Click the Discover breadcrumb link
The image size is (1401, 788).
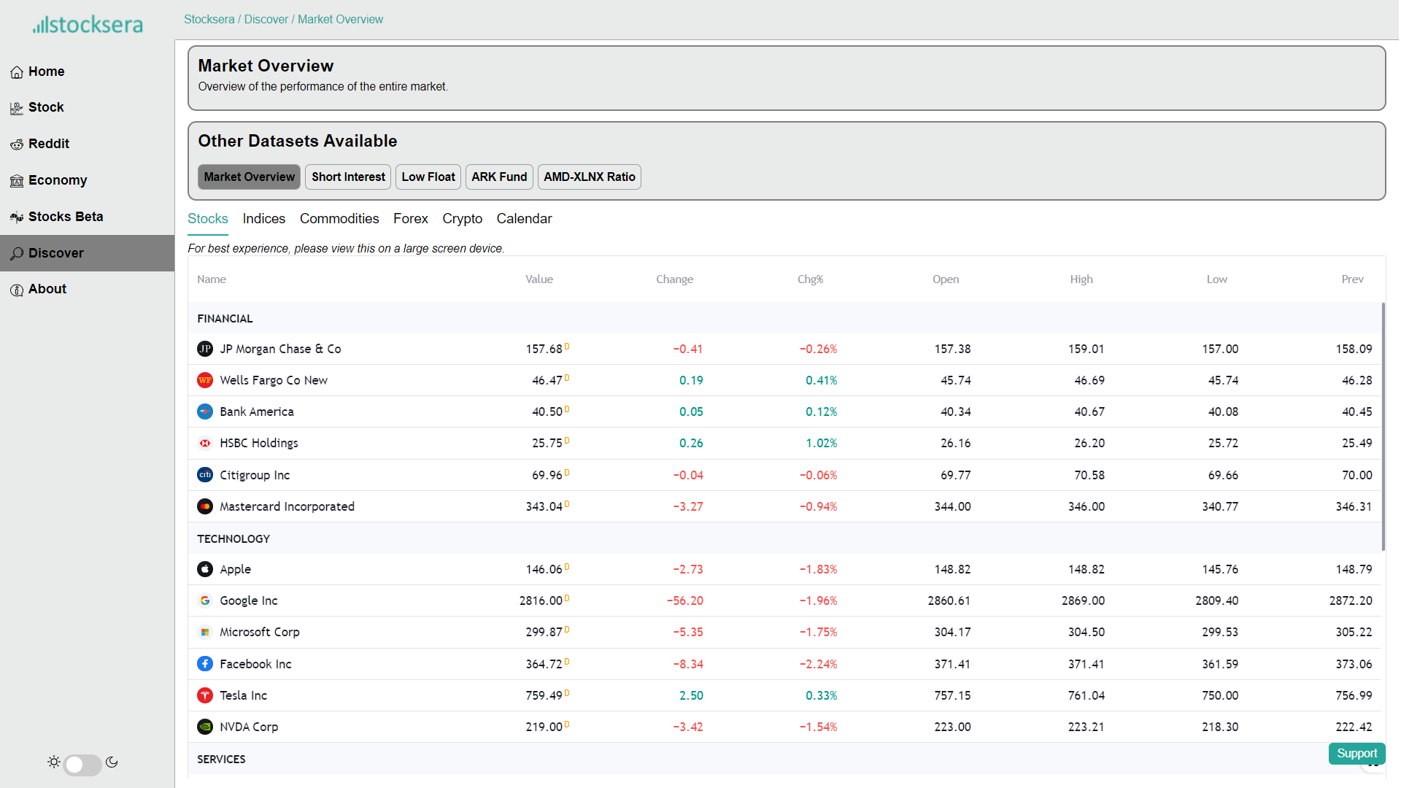[x=266, y=20]
